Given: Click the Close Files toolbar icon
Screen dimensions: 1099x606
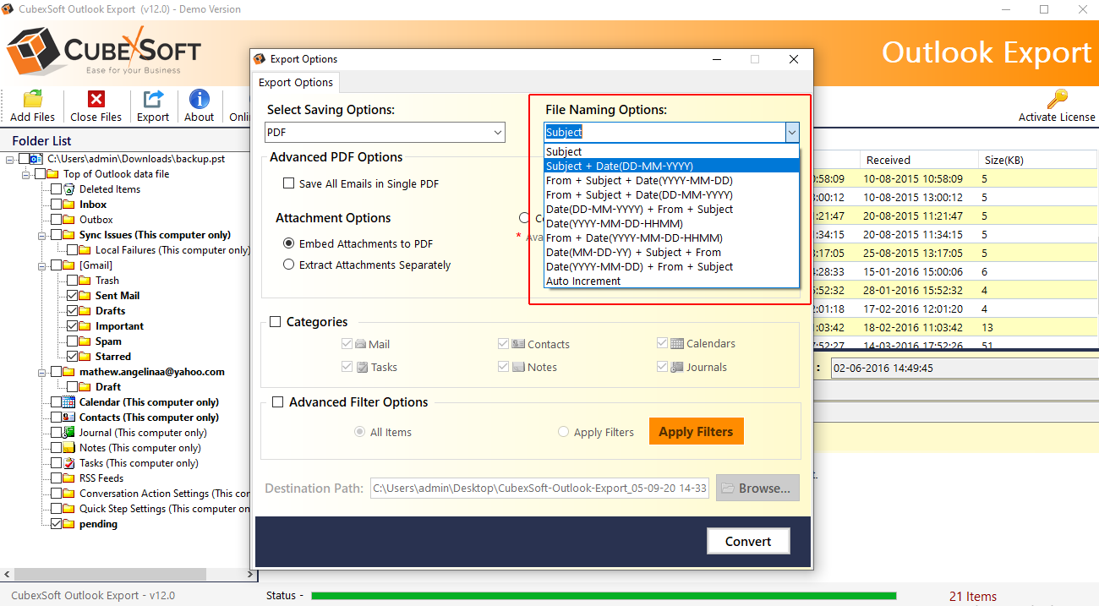Looking at the screenshot, I should click(x=96, y=98).
